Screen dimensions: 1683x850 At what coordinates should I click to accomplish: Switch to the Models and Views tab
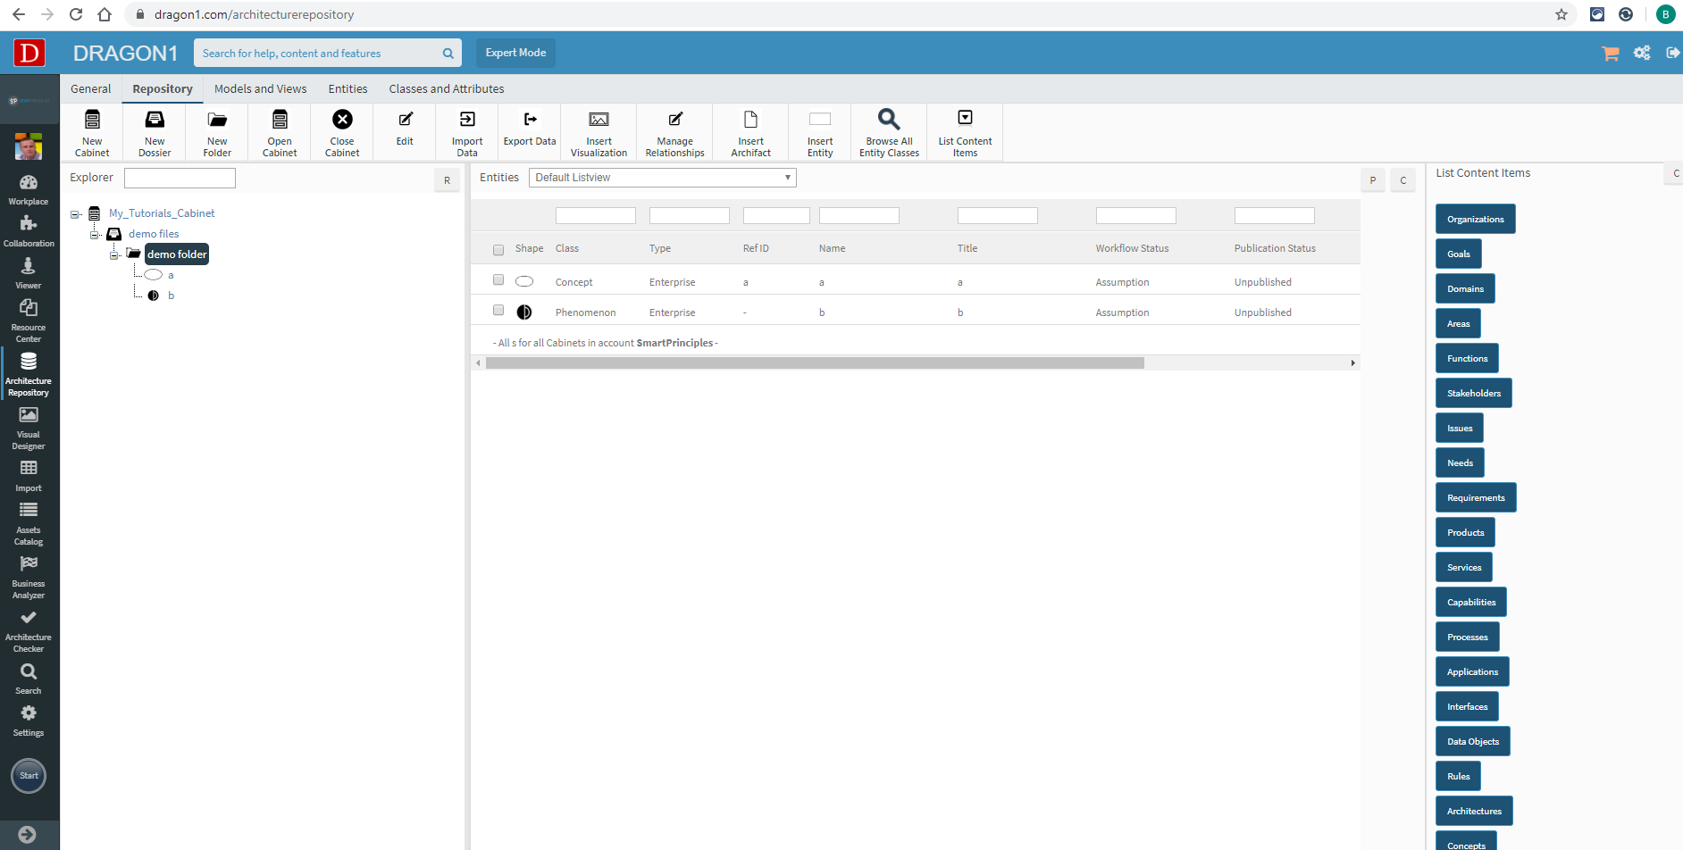[260, 89]
